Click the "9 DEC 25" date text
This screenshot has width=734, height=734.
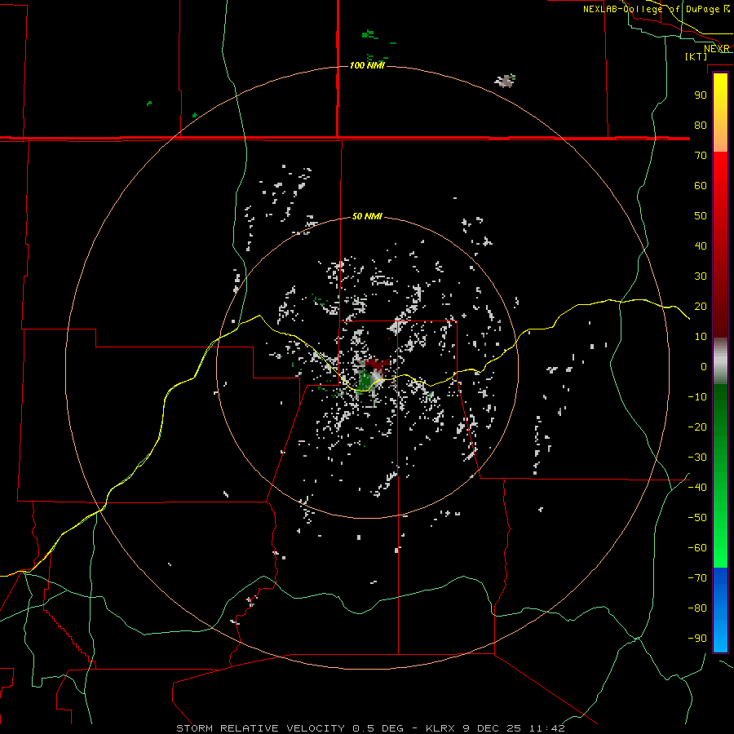(492, 728)
